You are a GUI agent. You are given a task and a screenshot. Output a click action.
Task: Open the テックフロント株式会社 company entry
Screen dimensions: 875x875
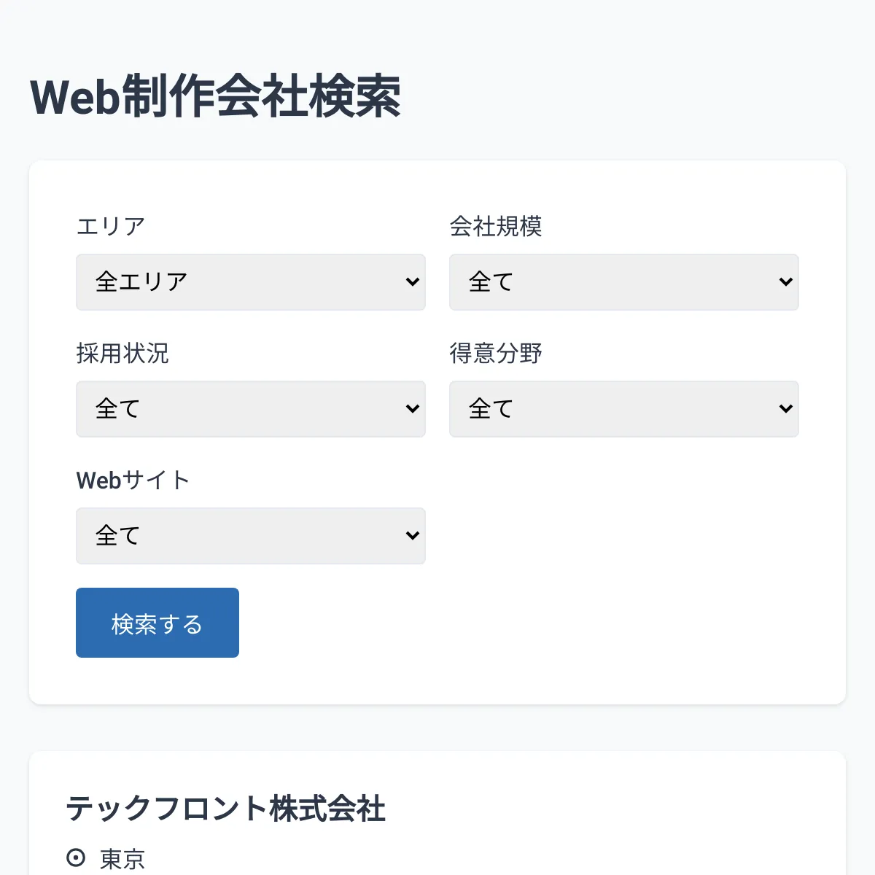pyautogui.click(x=227, y=808)
